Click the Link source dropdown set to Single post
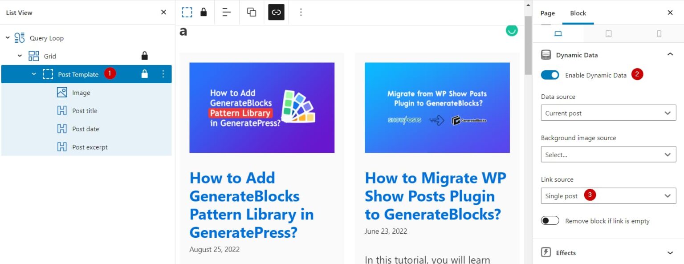The width and height of the screenshot is (684, 264). (608, 195)
